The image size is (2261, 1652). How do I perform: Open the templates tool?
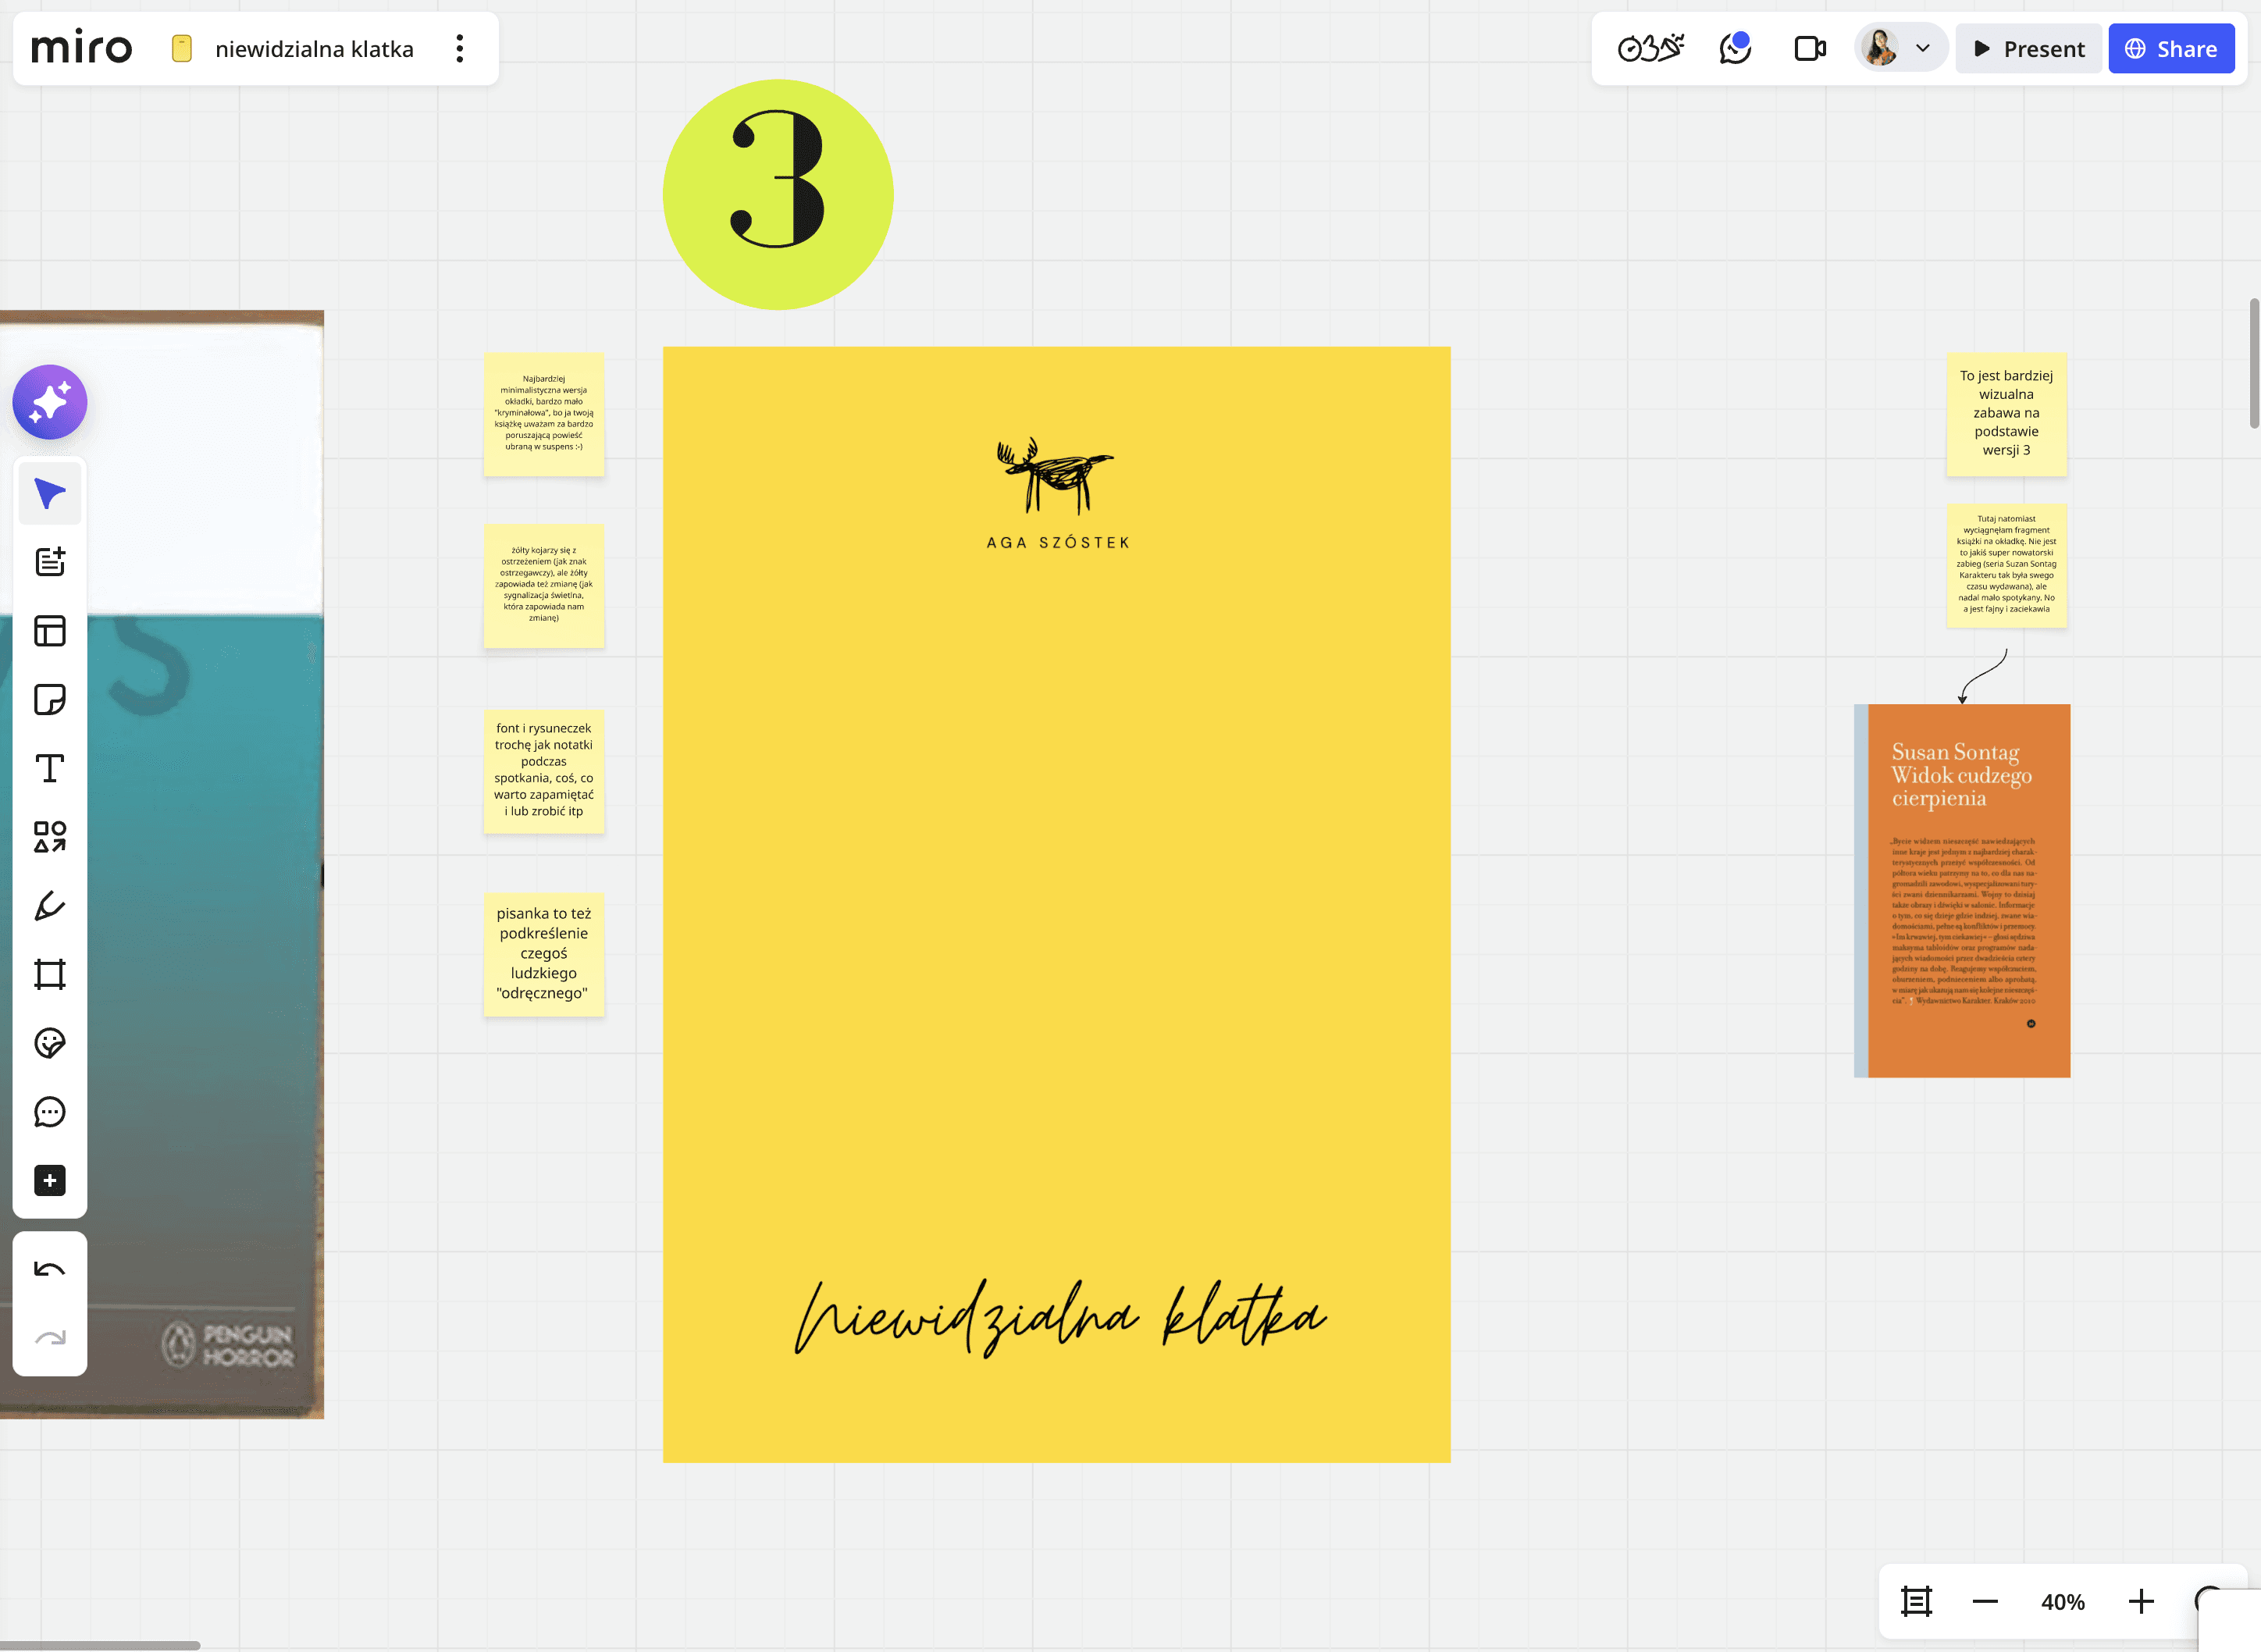tap(50, 631)
